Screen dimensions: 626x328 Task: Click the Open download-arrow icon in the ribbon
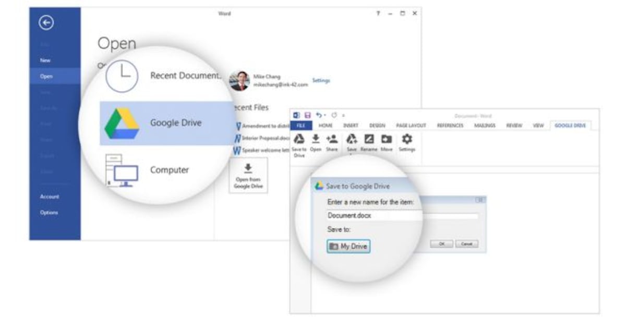point(316,139)
